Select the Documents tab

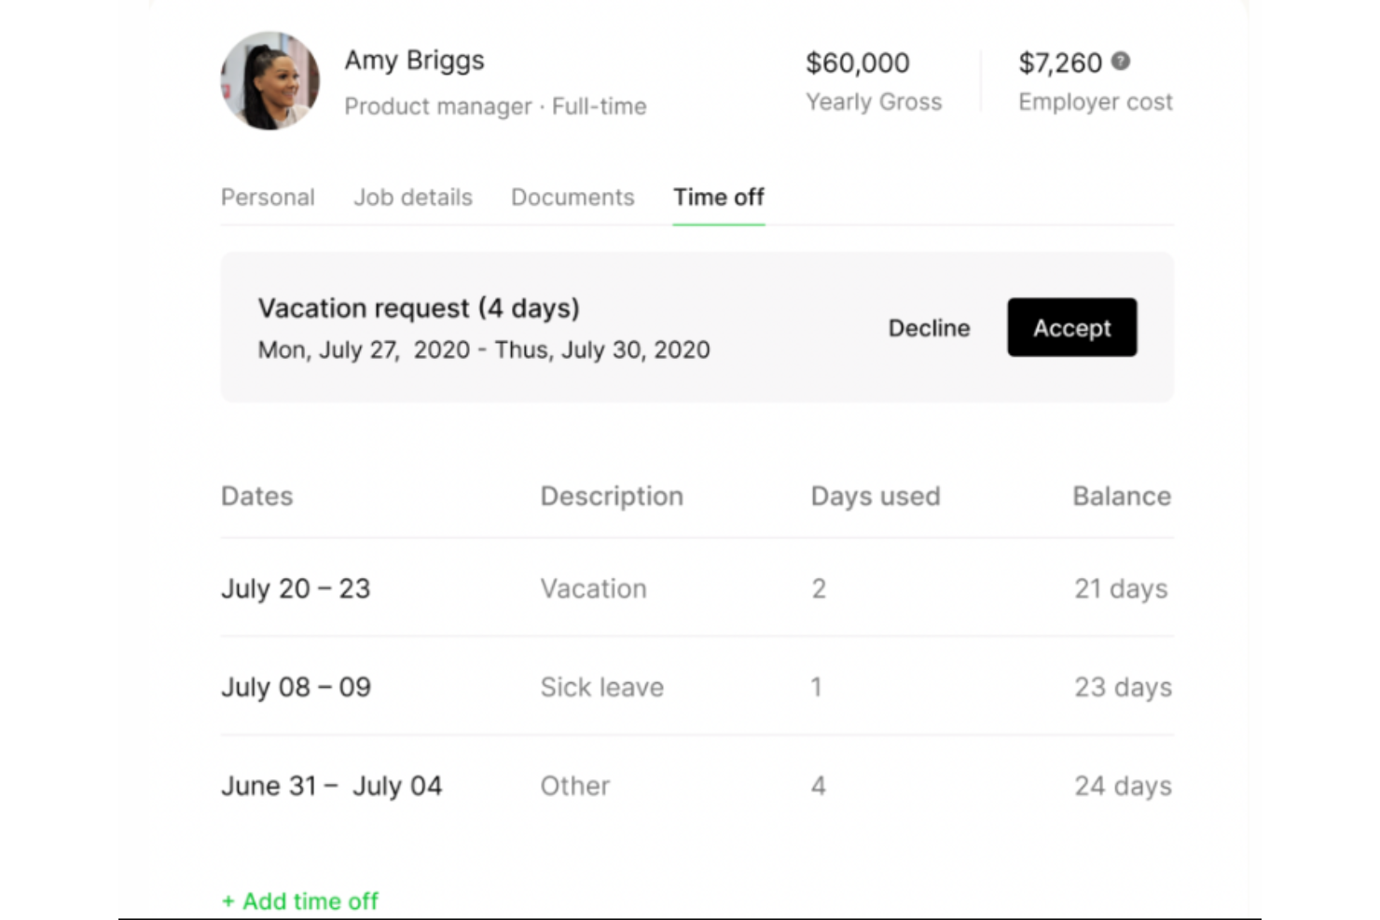click(x=573, y=197)
